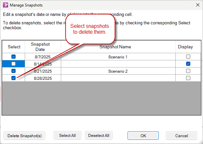Confirm changes with the OK button
Image resolution: width=203 pixels, height=144 pixels.
pos(143,136)
